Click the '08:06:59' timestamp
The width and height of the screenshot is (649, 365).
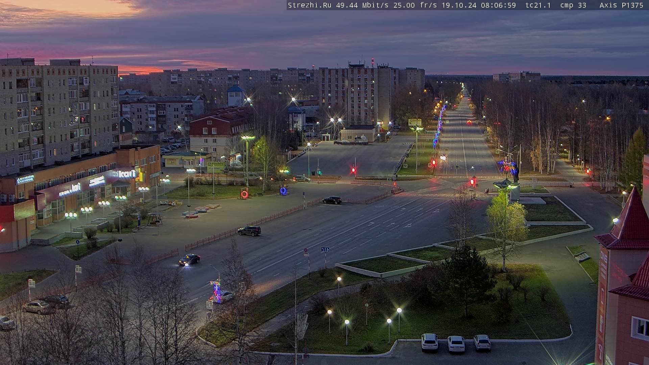tap(498, 5)
